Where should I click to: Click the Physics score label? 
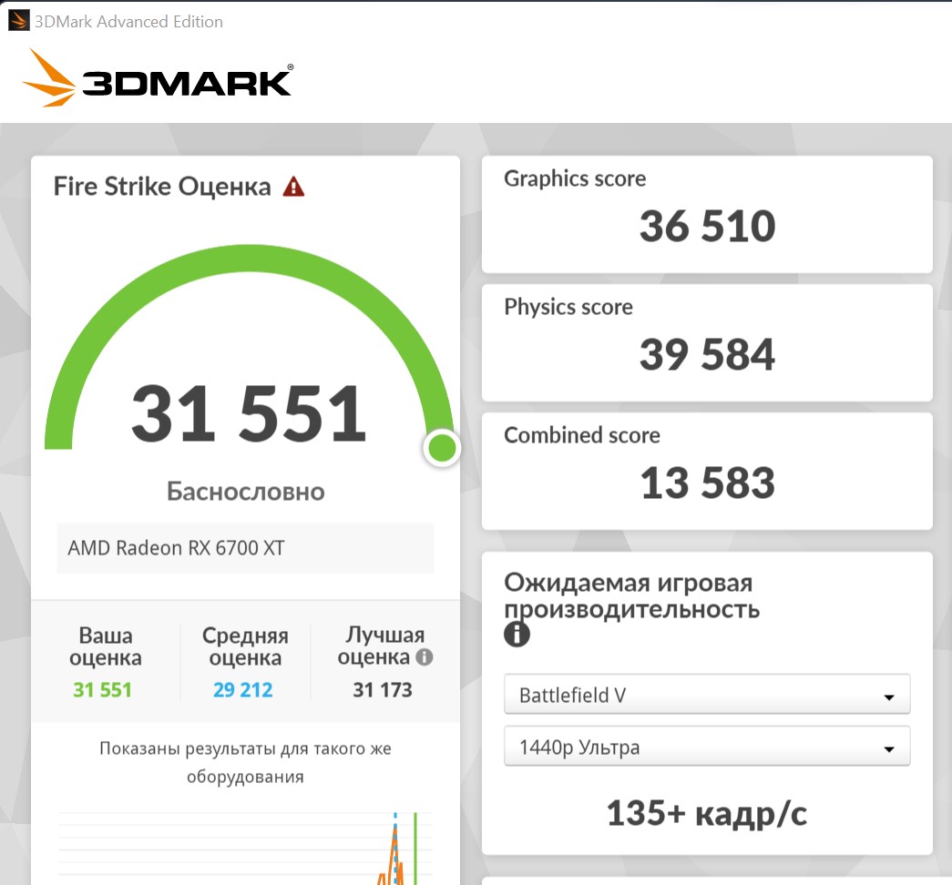(568, 307)
